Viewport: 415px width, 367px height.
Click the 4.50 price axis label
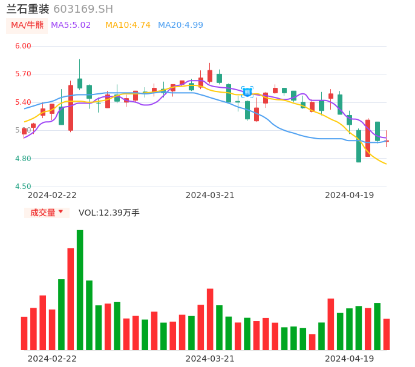click(x=23, y=187)
